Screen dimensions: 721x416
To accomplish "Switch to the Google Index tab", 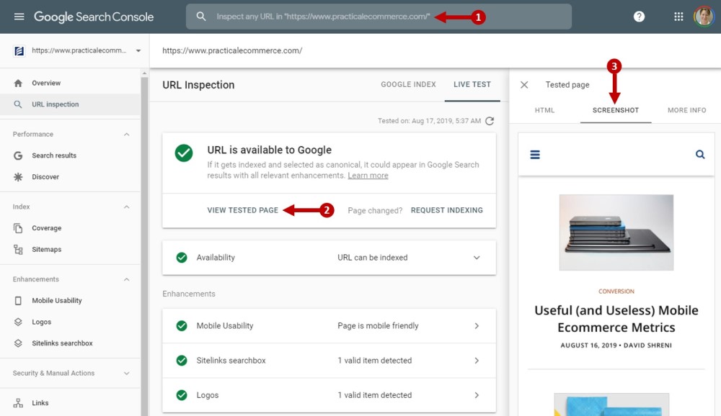I will [408, 84].
